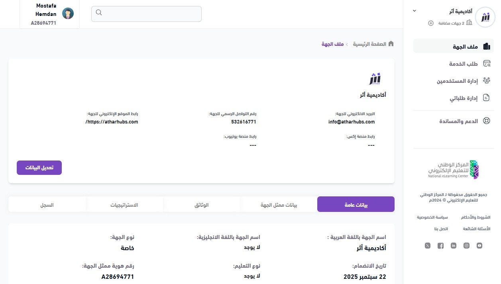Click the اتصل بنا link

[x=441, y=229]
